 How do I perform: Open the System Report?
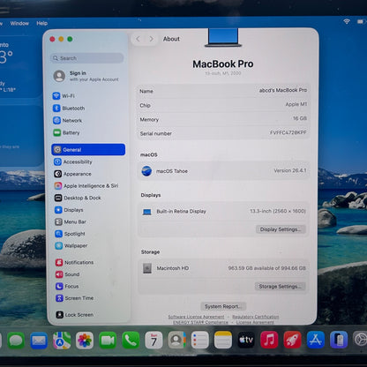pyautogui.click(x=223, y=306)
